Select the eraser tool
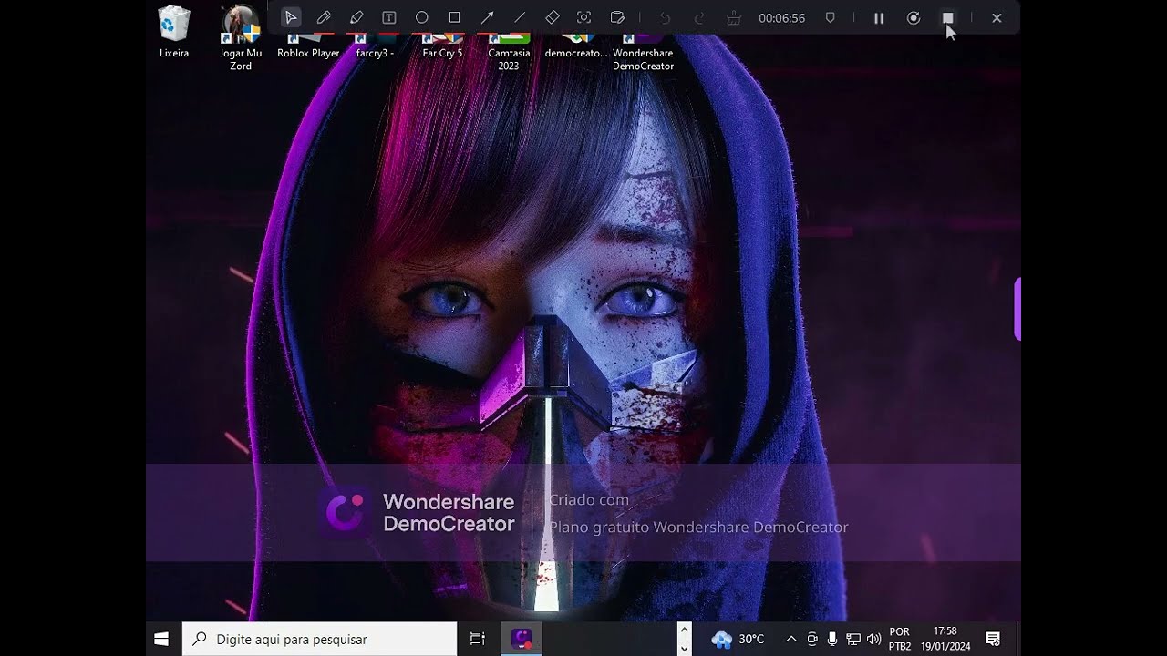 (x=553, y=17)
